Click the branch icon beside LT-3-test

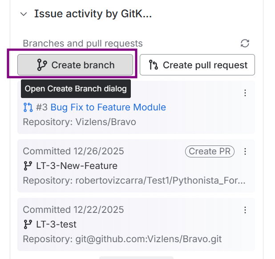[x=28, y=224]
